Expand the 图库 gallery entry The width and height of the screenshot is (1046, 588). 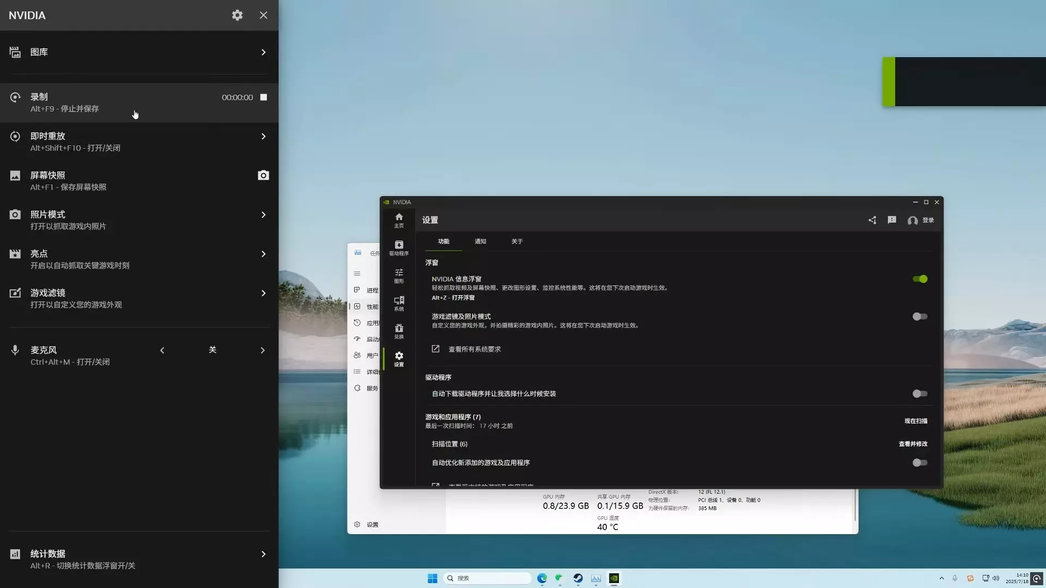point(263,52)
